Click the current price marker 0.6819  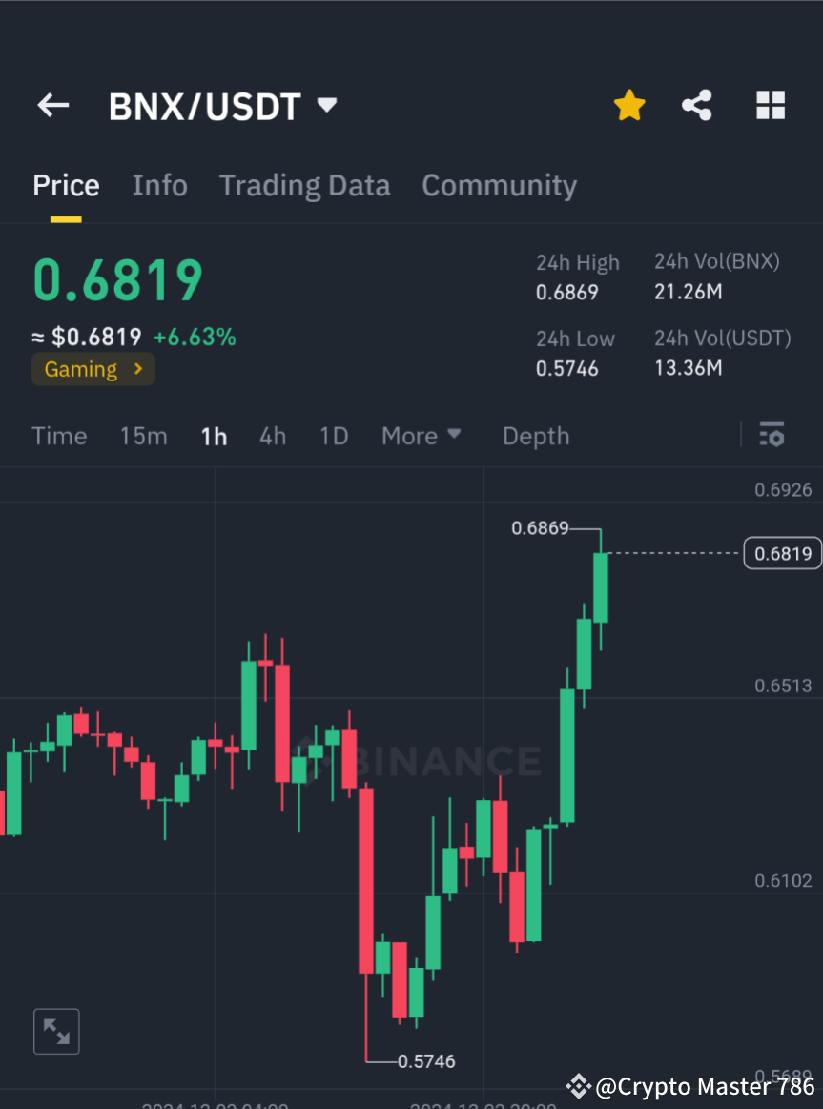782,553
